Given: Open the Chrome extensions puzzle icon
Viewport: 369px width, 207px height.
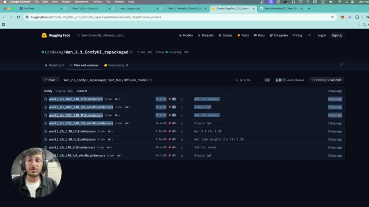Looking at the screenshot, I should (x=357, y=17).
